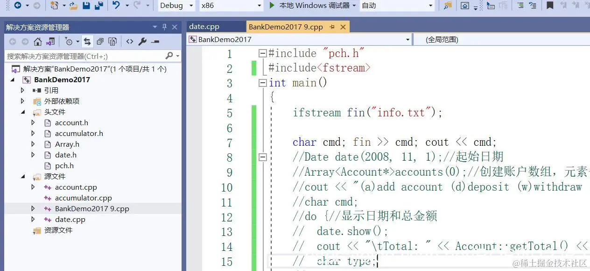
Task: Click the first indent-lines toolbar icon
Action: [x=520, y=6]
